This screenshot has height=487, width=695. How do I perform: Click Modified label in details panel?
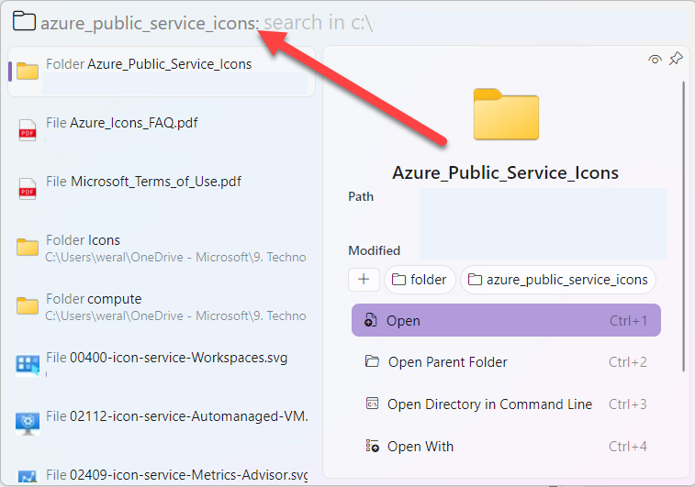click(374, 250)
